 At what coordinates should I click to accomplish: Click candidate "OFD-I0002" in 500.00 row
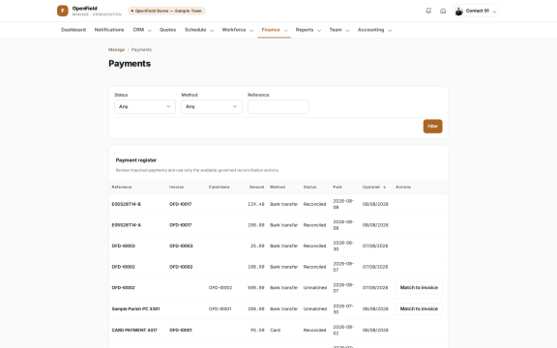point(220,288)
